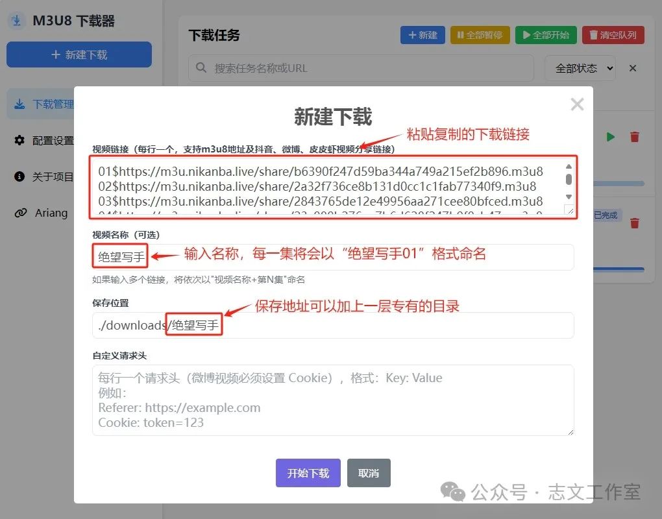Viewport: 662px width, 519px height.
Task: Click the 自定义请求头 textarea
Action: point(333,400)
